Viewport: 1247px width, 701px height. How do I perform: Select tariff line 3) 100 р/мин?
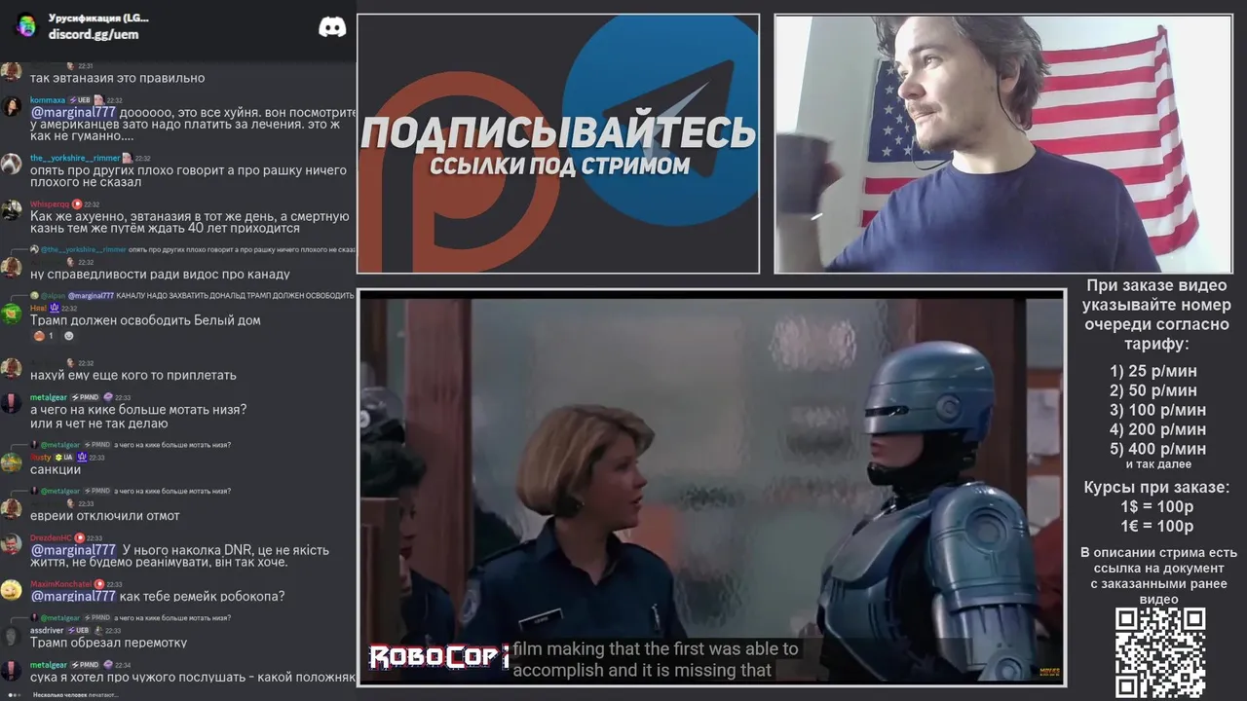click(x=1158, y=410)
